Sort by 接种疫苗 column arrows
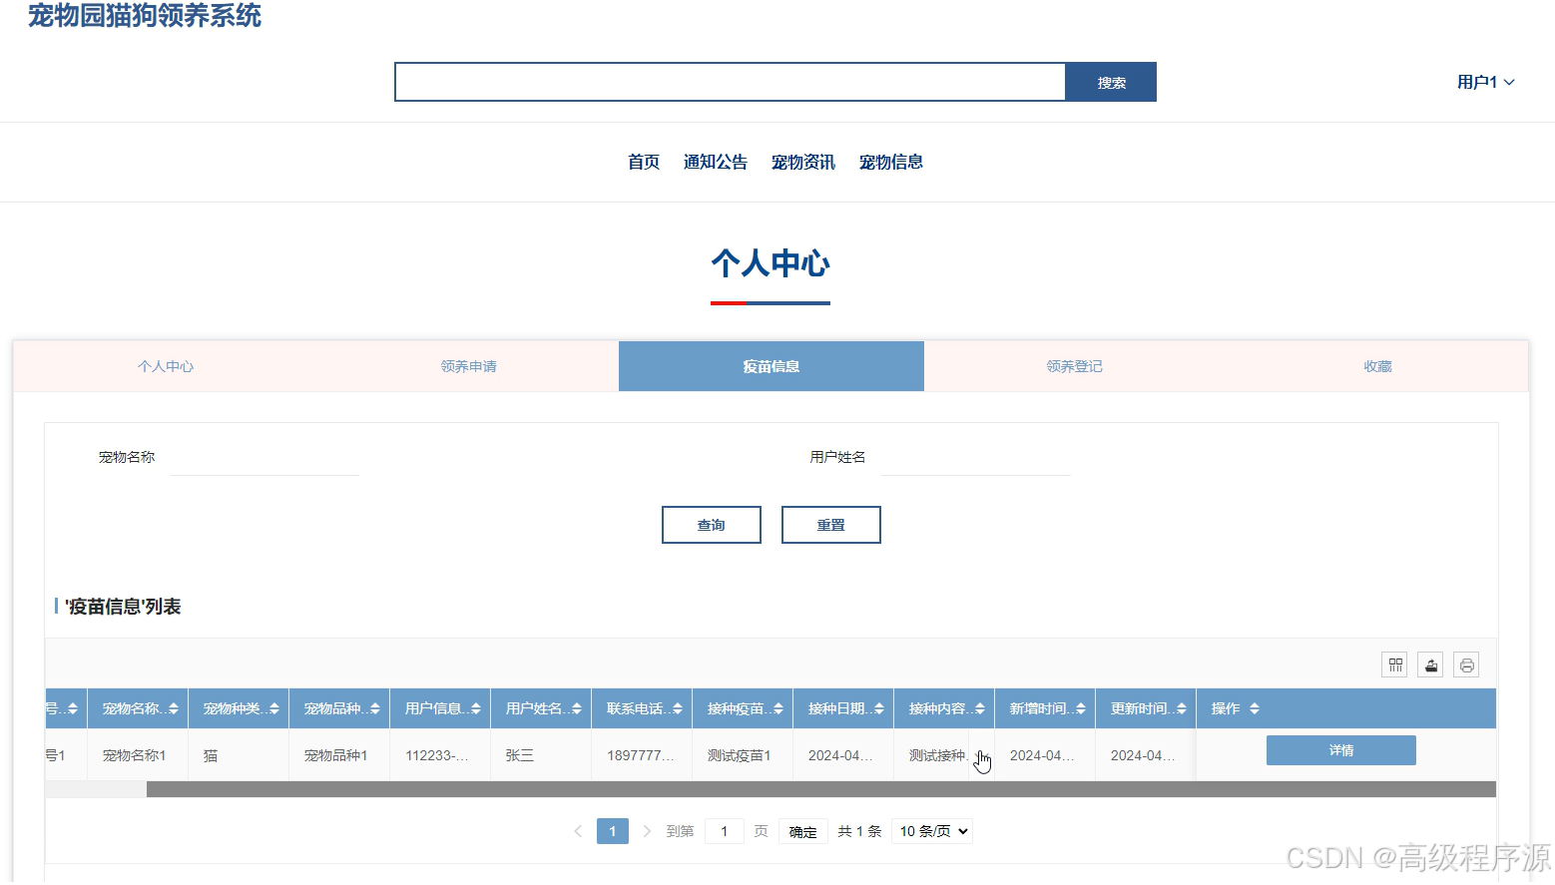Image resolution: width=1555 pixels, height=885 pixels. [x=778, y=708]
